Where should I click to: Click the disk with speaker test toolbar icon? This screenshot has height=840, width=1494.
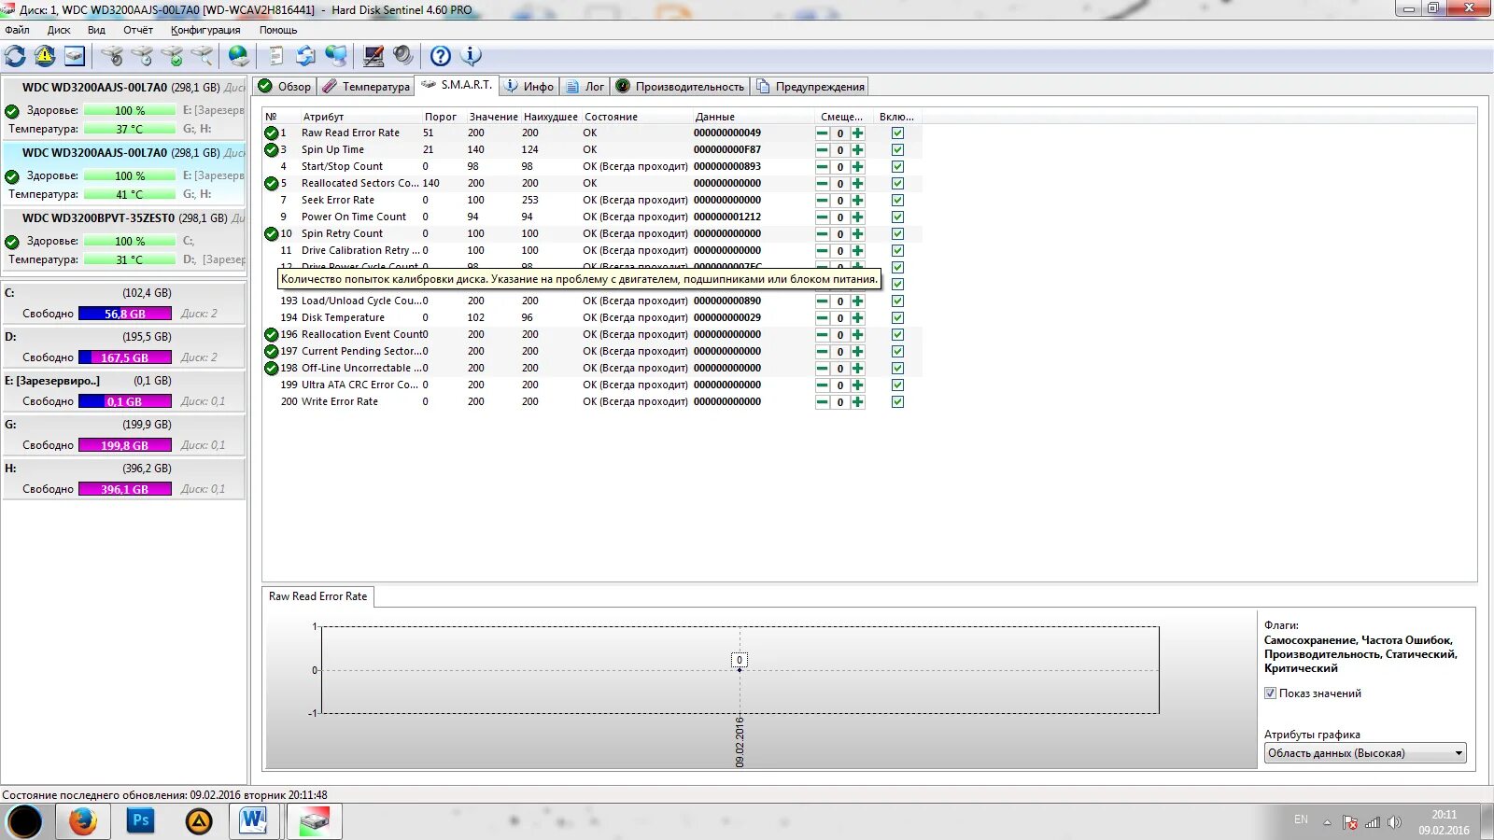point(113,56)
